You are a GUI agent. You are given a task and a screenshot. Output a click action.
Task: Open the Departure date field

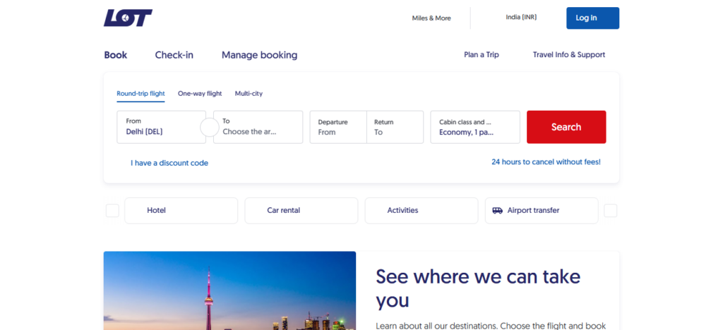[x=338, y=127]
